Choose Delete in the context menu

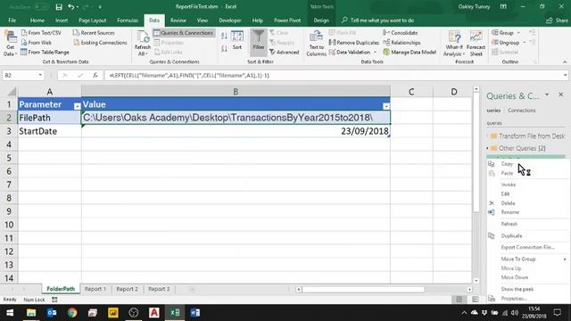508,203
